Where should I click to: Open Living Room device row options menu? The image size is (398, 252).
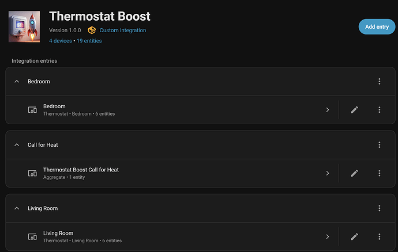380,236
